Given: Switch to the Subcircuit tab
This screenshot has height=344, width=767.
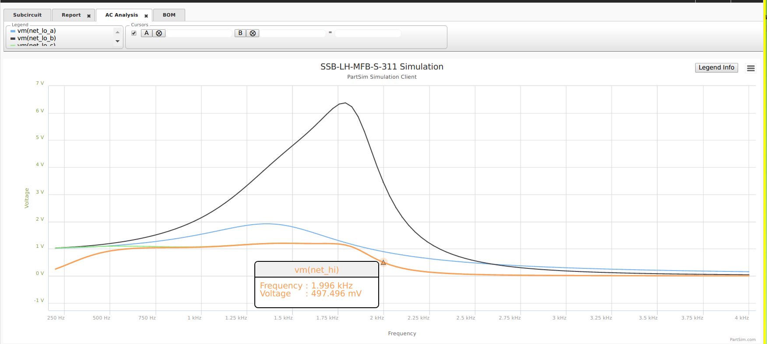Looking at the screenshot, I should click(x=27, y=15).
